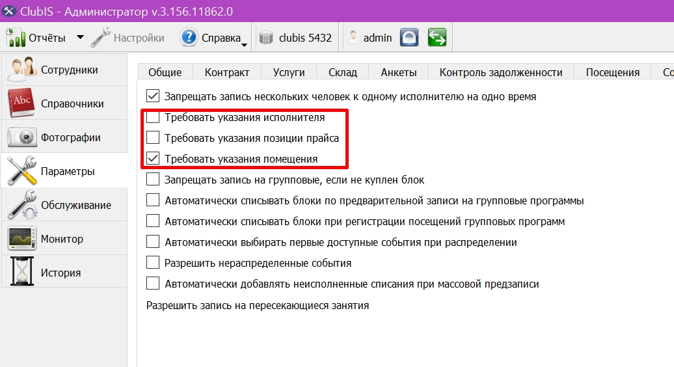
Task: Open the Обслуживание wrench-gear icon
Action: coord(23,204)
